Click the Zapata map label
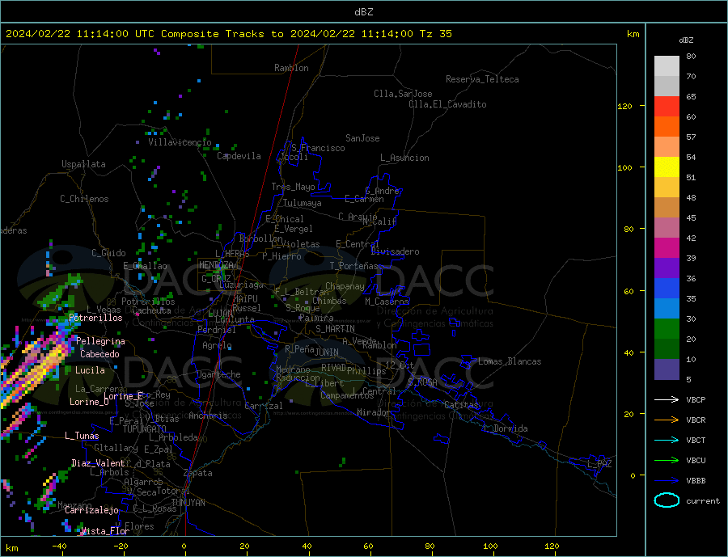 point(198,473)
